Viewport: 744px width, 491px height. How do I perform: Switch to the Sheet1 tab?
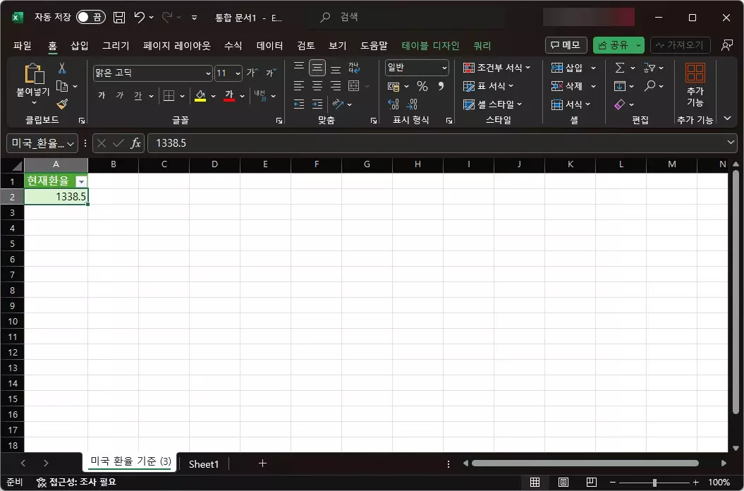click(x=204, y=464)
